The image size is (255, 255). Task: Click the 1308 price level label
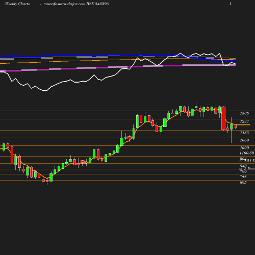click(x=244, y=113)
